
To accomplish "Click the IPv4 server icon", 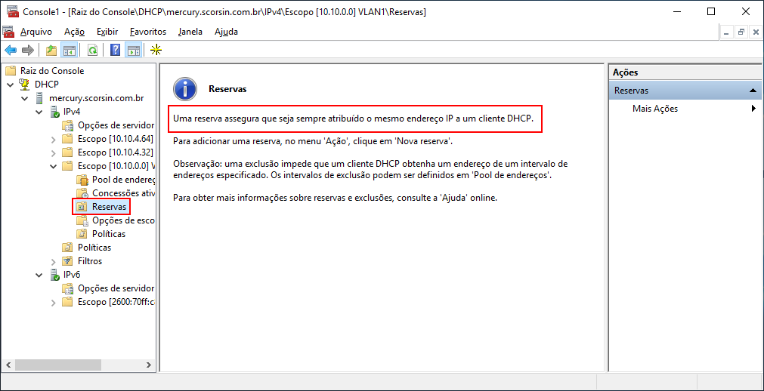I will coord(54,112).
